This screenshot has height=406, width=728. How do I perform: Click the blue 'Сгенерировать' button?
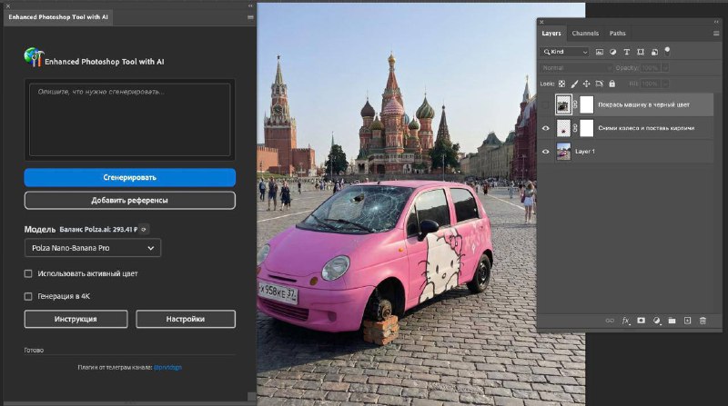[x=129, y=177]
